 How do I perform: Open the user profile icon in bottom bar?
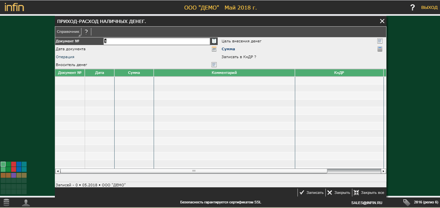(x=26, y=203)
